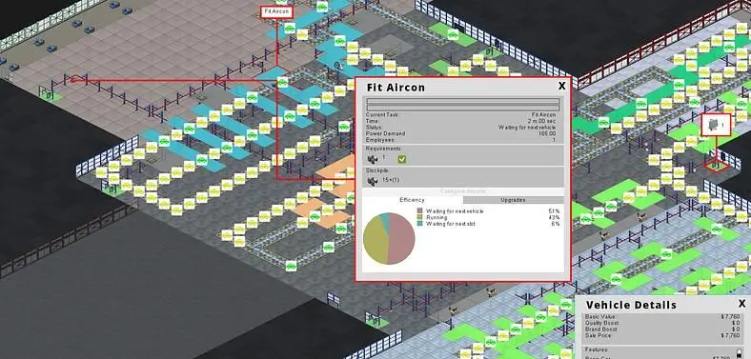This screenshot has width=751, height=359.
Task: Click the 43% efficiency value
Action: point(554,217)
